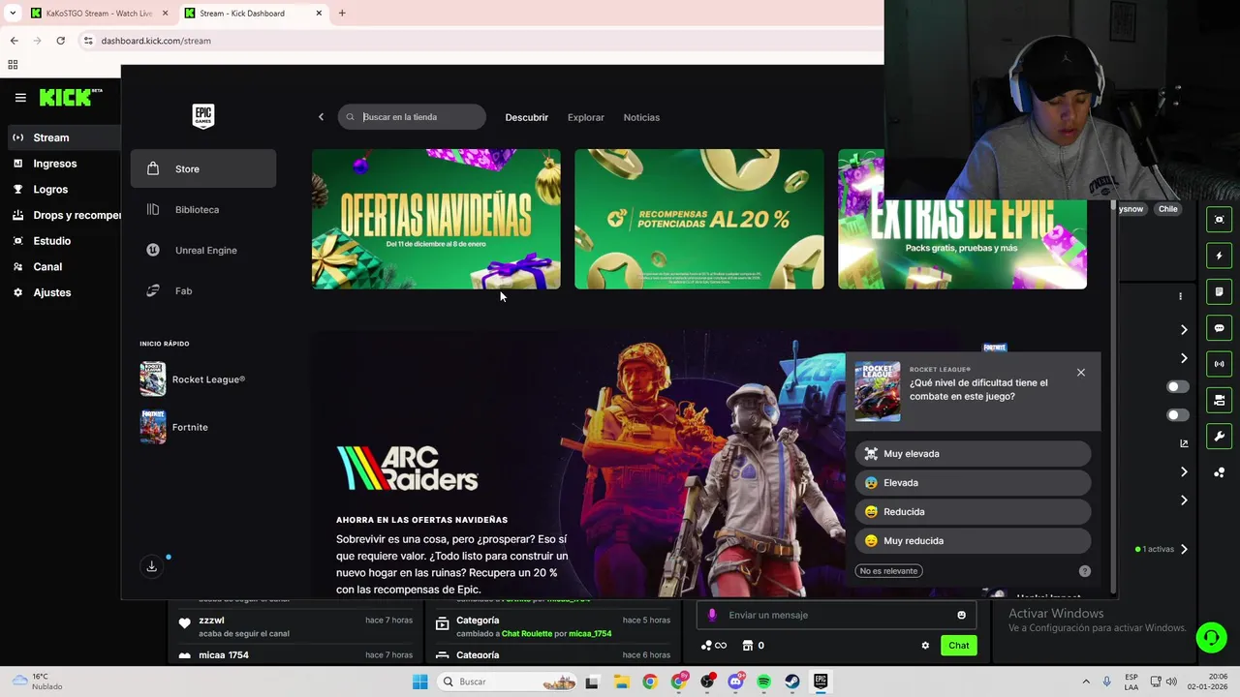Viewport: 1240px width, 697px height.
Task: Launch Fortnite from quick launch
Action: point(174,427)
